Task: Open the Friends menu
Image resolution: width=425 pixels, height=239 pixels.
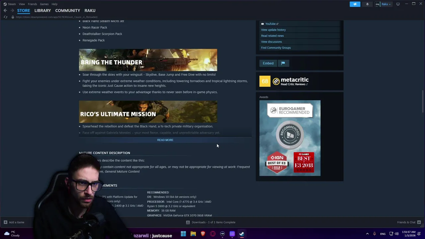Action: (x=32, y=4)
